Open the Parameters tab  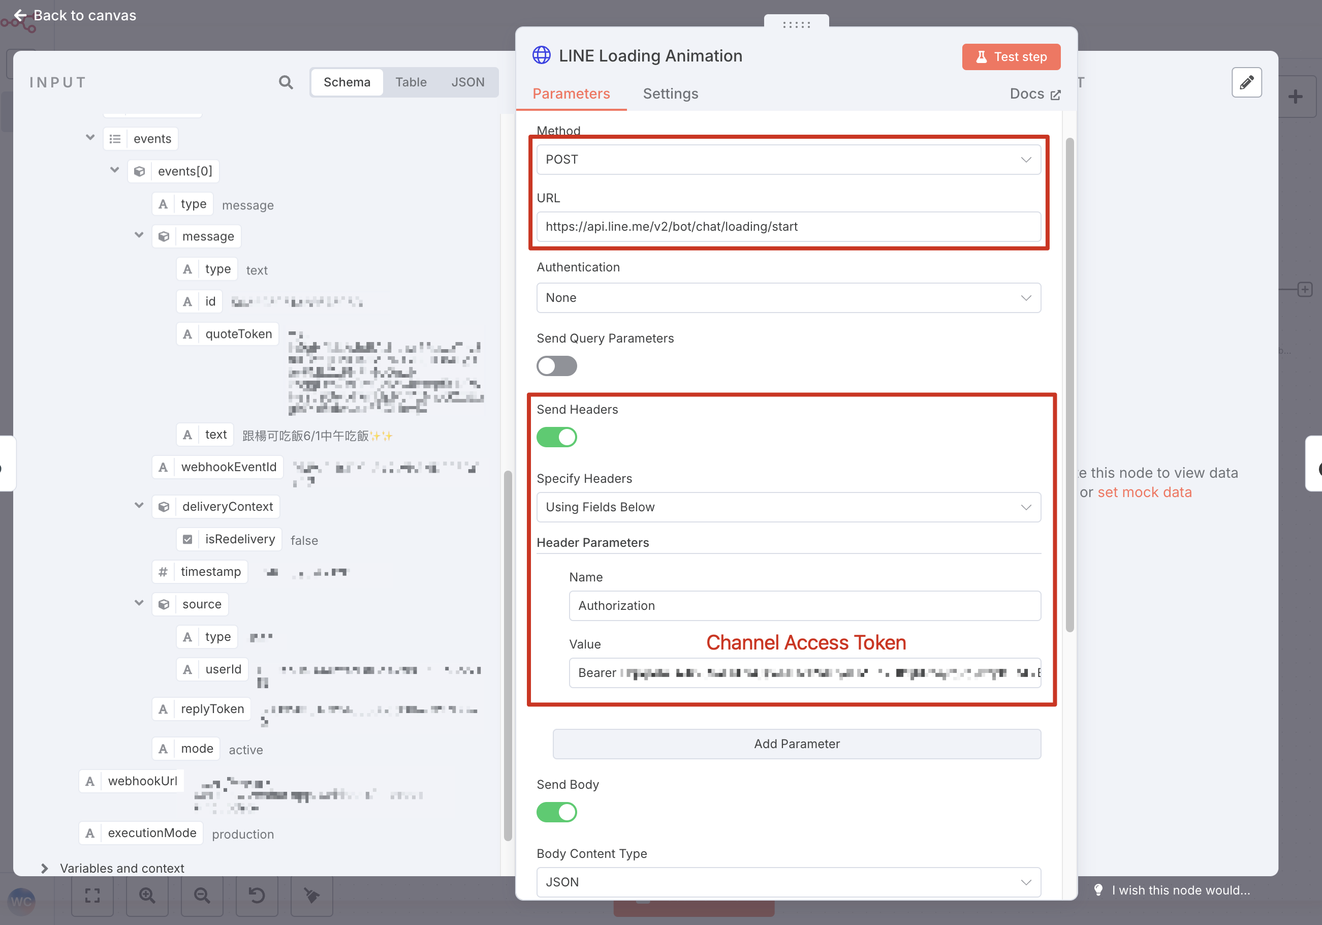571,94
